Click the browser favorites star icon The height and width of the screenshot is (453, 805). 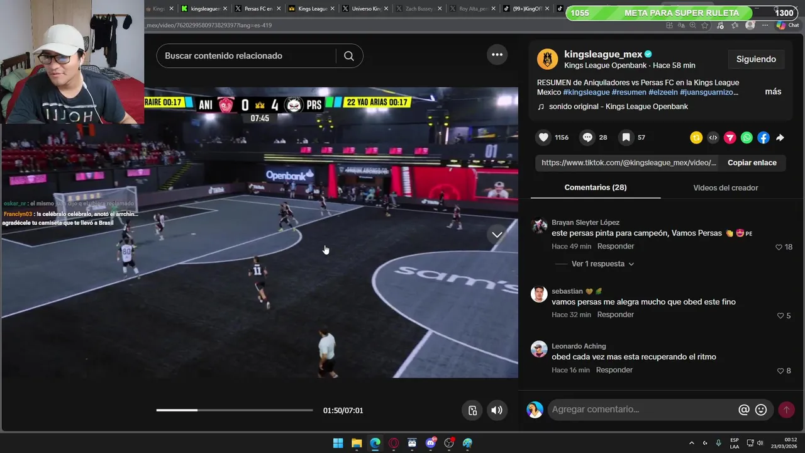click(x=705, y=25)
